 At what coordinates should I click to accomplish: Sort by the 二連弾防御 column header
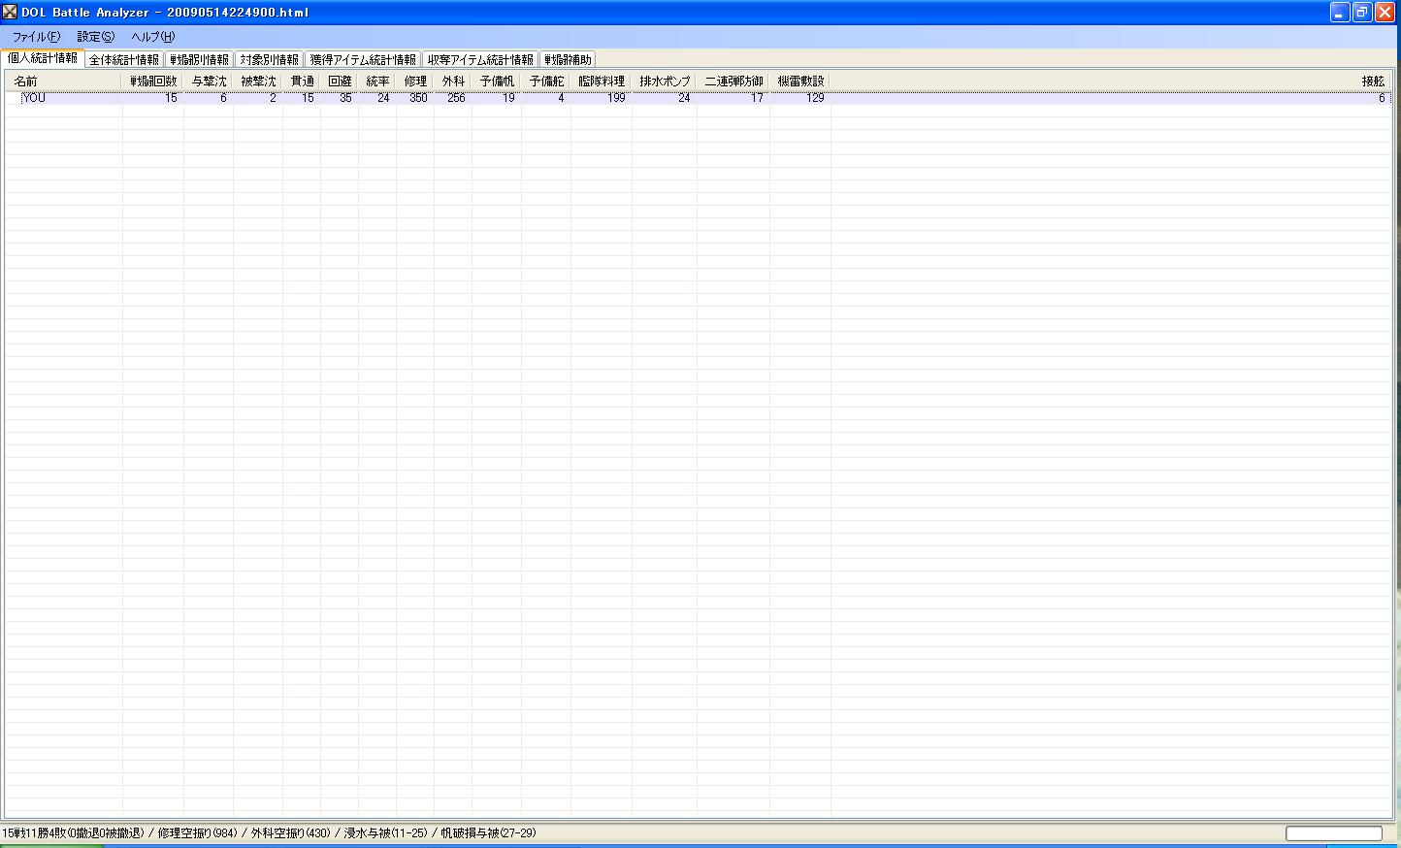tap(733, 82)
